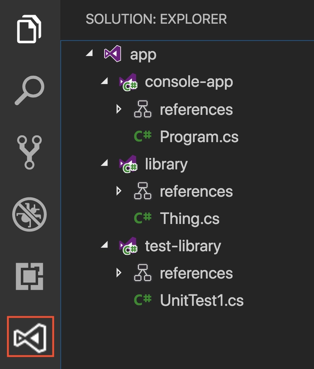This screenshot has width=314, height=369.
Task: Open Source Control branch icon
Action: pos(29,152)
